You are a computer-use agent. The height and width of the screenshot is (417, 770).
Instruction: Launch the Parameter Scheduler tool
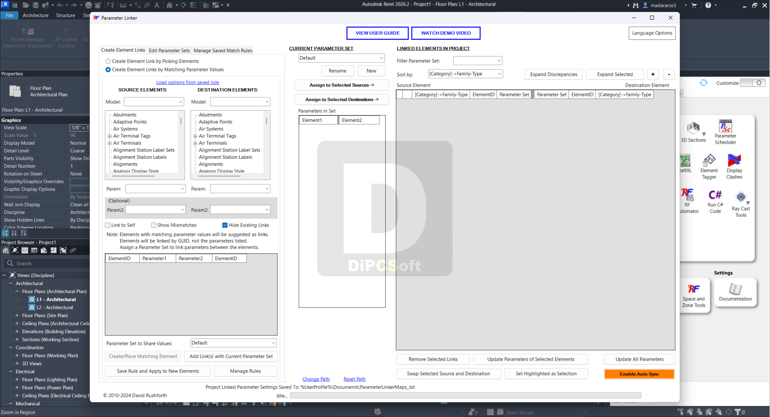[x=725, y=132]
